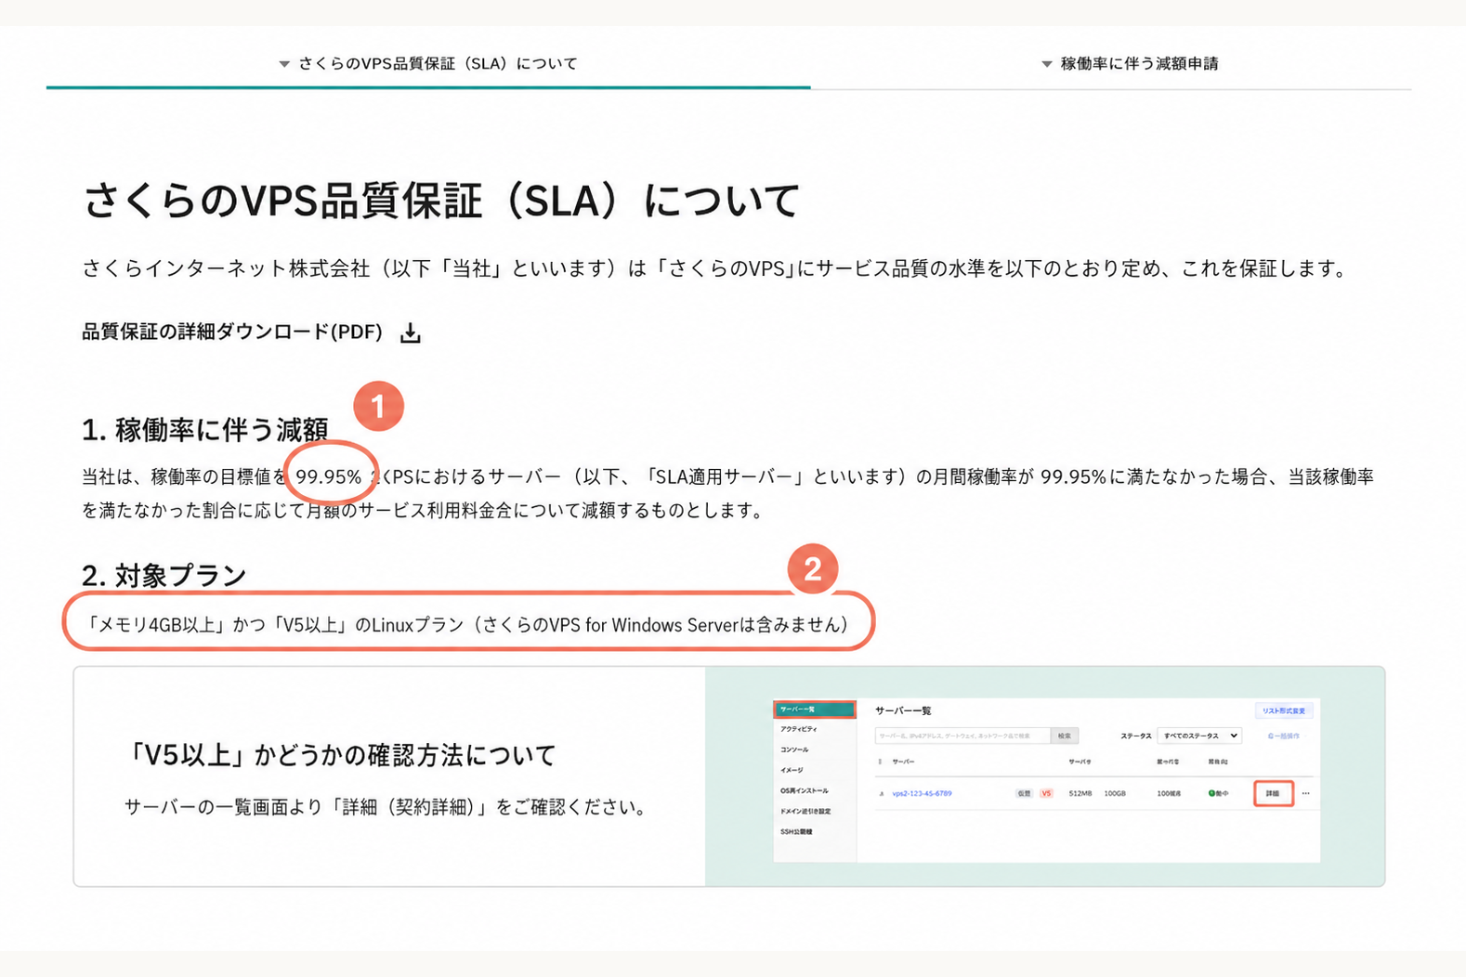Open the すべてのステータス status dropdown

point(1199,736)
